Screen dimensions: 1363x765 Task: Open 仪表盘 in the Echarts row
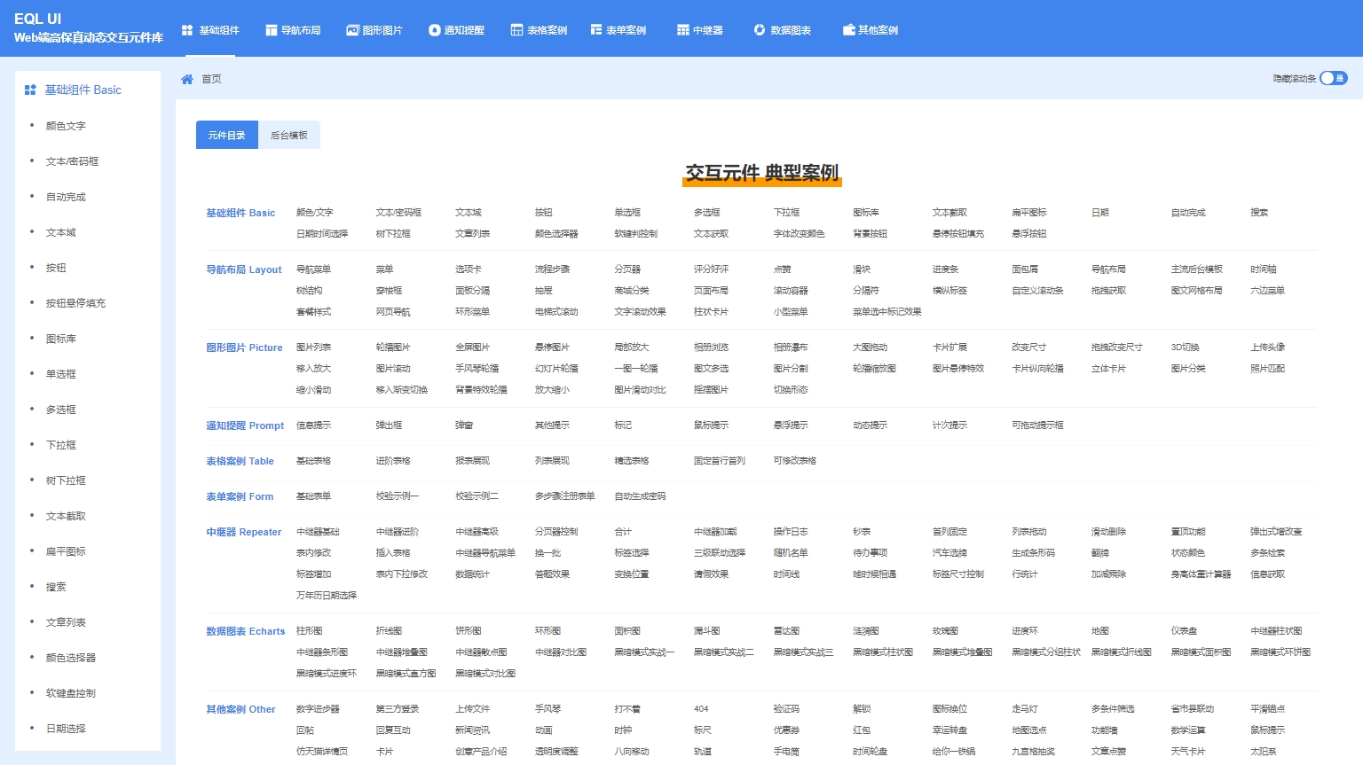tap(1184, 631)
